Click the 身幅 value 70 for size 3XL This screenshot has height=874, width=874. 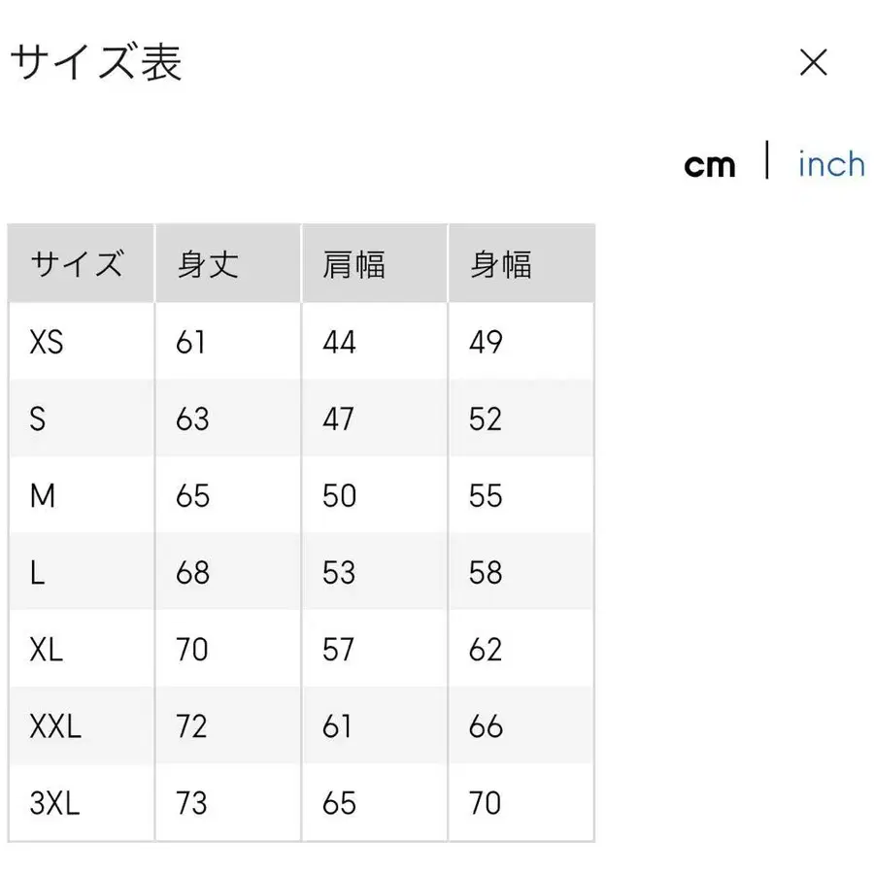(485, 802)
